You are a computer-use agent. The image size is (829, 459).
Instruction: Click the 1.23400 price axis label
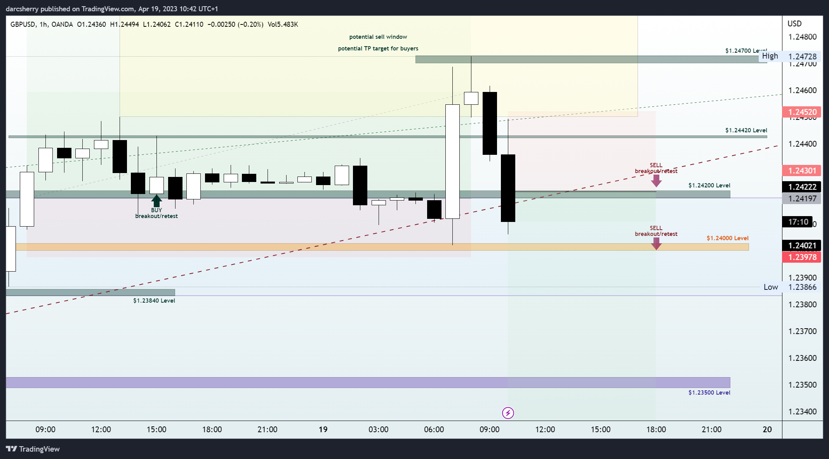[x=802, y=412]
